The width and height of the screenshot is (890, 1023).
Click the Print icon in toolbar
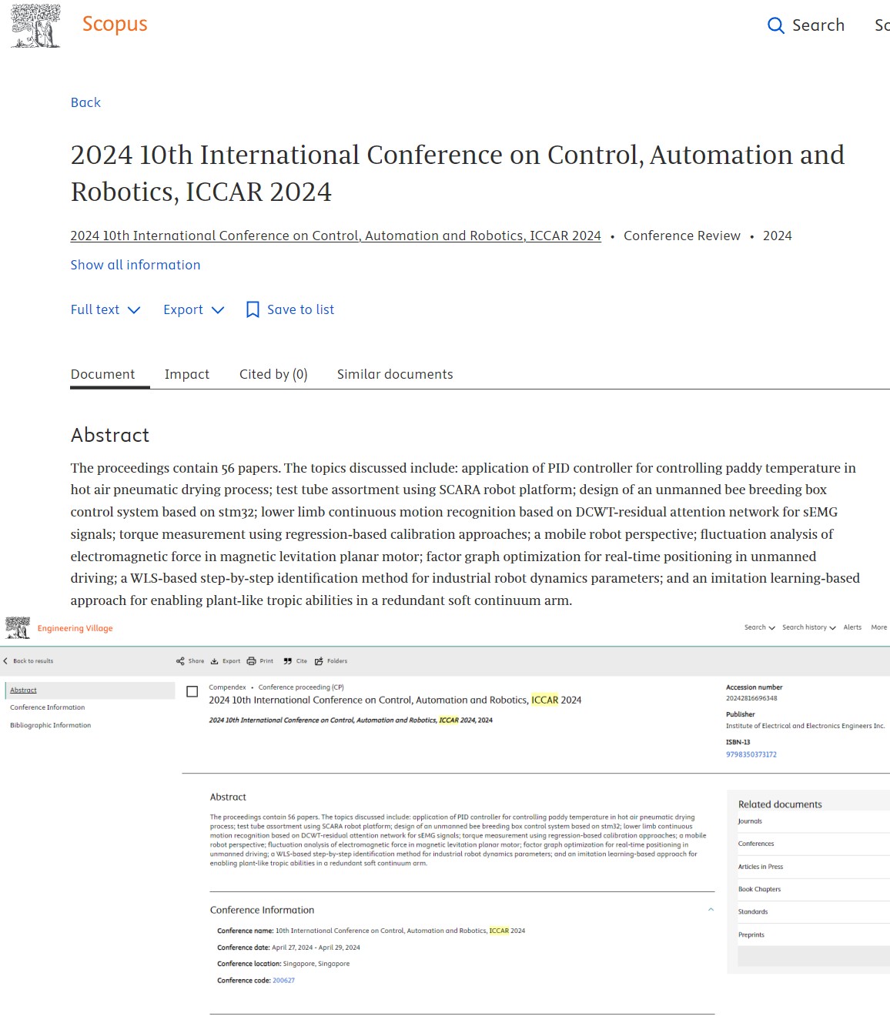(251, 661)
